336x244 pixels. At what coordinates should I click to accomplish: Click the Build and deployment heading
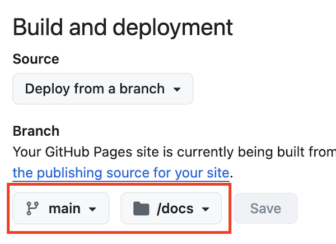(x=123, y=27)
